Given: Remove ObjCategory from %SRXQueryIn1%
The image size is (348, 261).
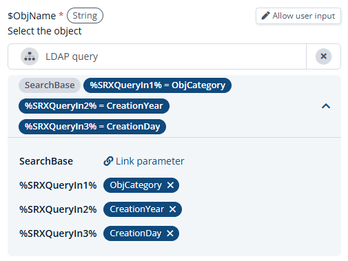Looking at the screenshot, I should click(170, 185).
